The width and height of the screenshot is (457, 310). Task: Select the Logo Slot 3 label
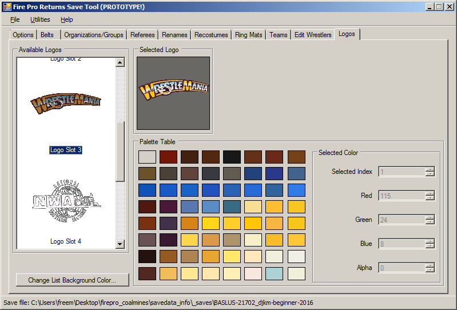[x=66, y=150]
